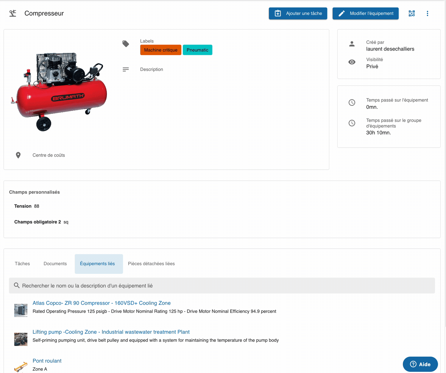The height and width of the screenshot is (373, 446).
Task: Open the three-dot more options menu
Action: tap(427, 13)
